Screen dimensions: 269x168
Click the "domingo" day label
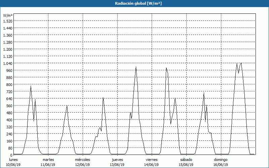pyautogui.click(x=221, y=160)
